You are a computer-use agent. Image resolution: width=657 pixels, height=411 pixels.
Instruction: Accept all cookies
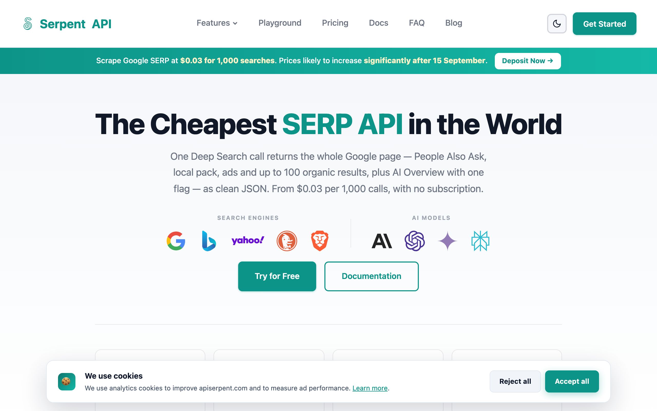pyautogui.click(x=572, y=381)
